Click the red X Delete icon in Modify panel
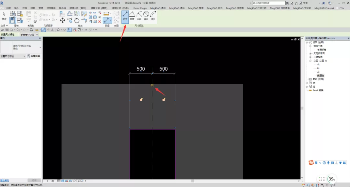 tap(100, 22)
